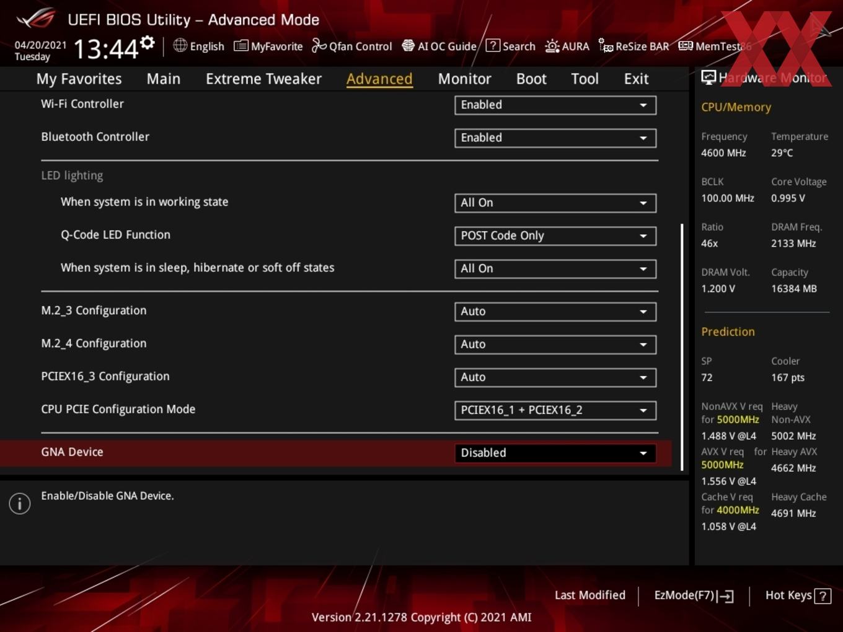Go to the Exit tab
The image size is (843, 632).
click(x=636, y=79)
